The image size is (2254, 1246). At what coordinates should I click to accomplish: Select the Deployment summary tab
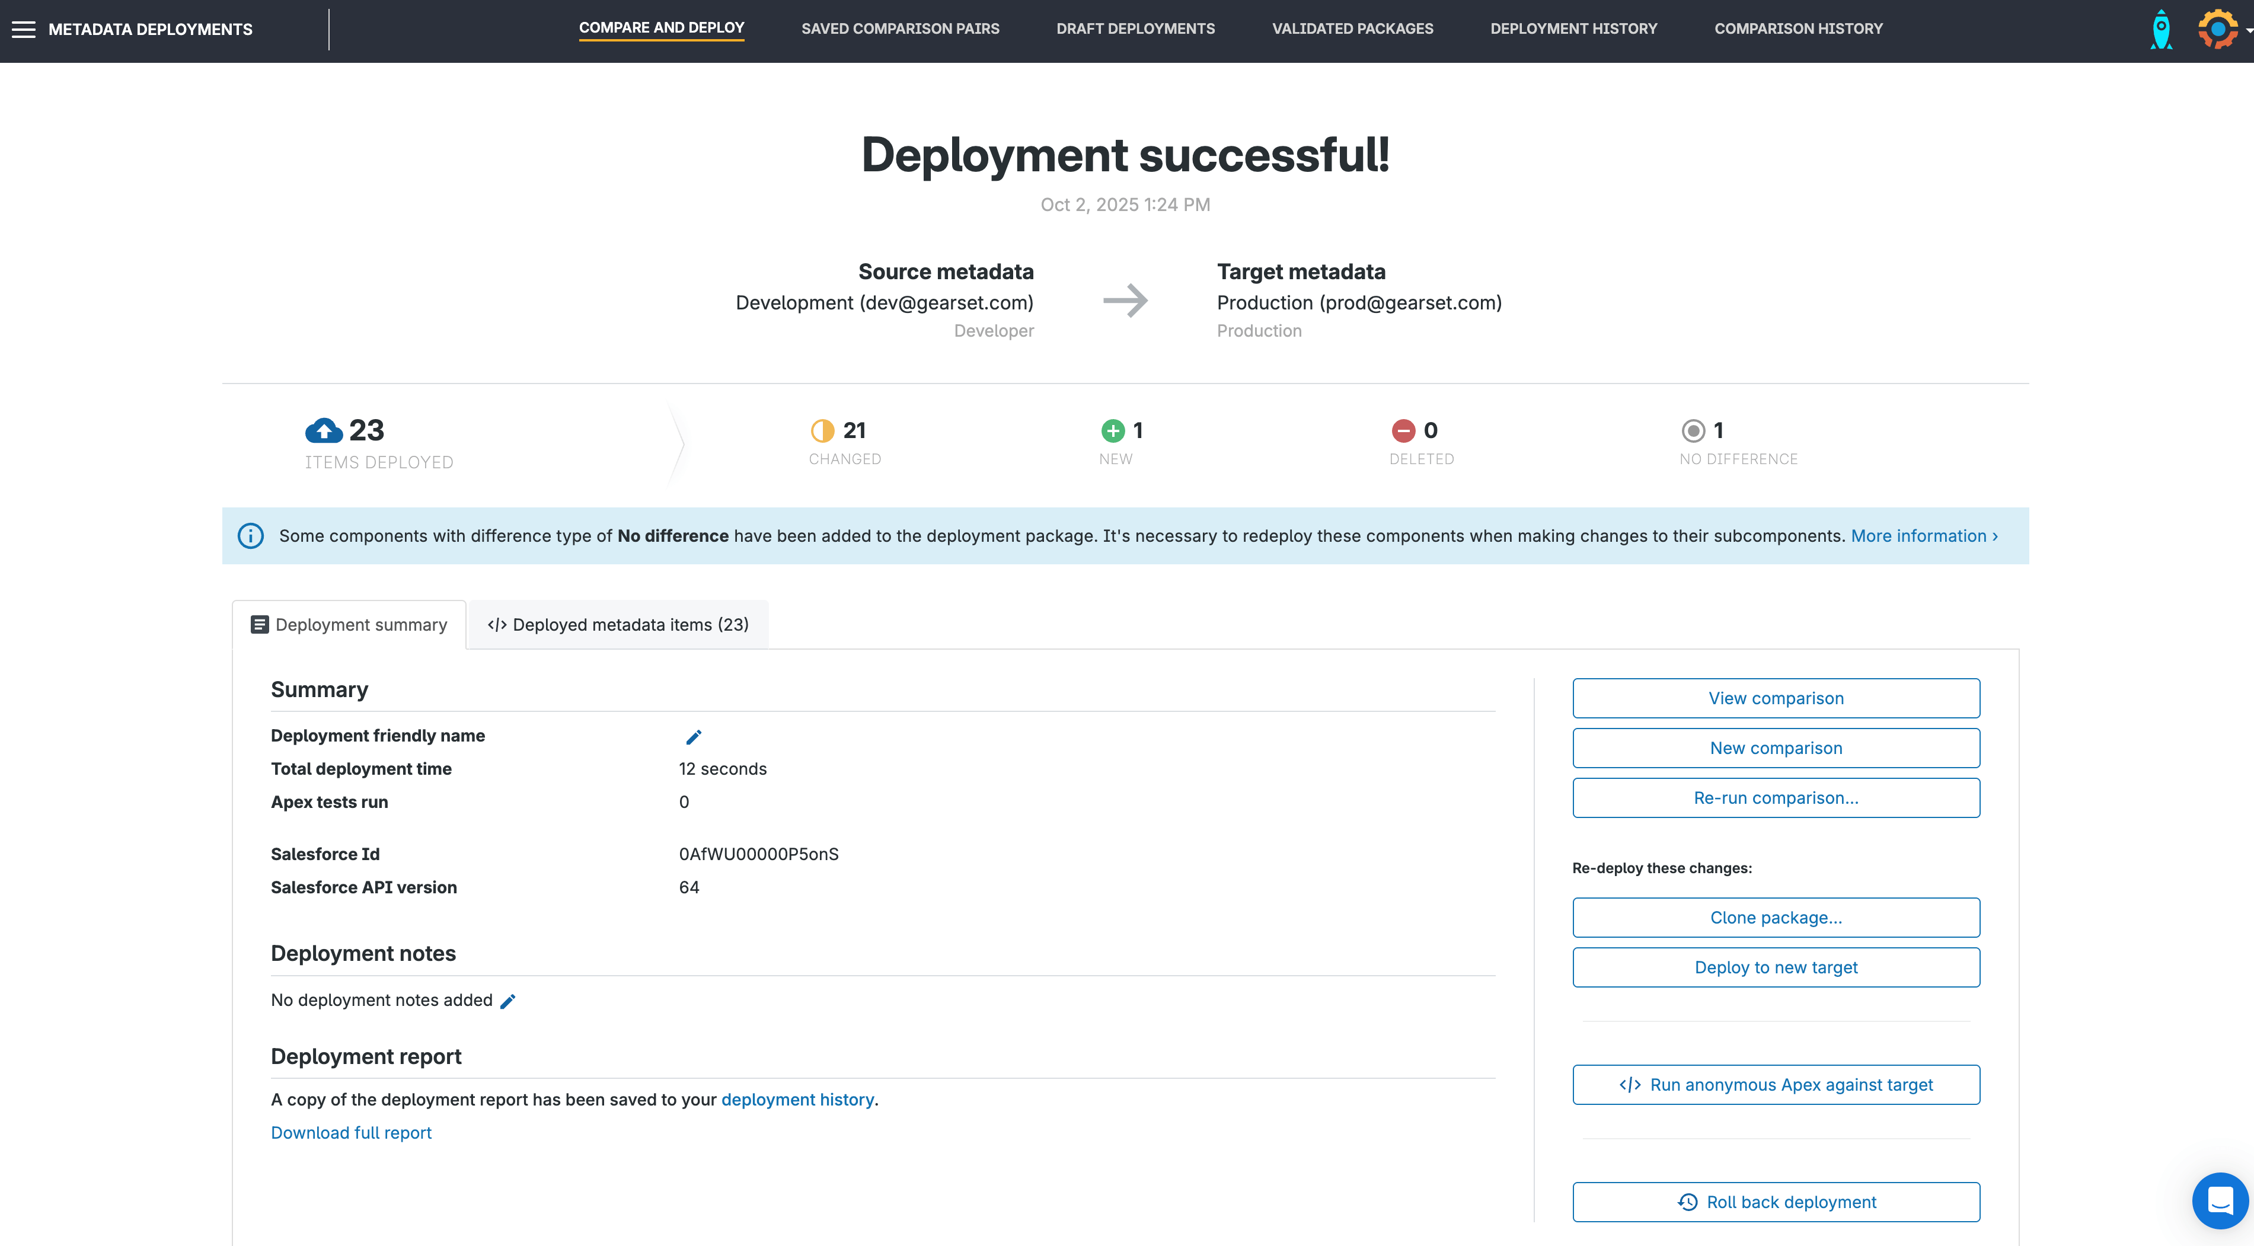pyautogui.click(x=348, y=624)
